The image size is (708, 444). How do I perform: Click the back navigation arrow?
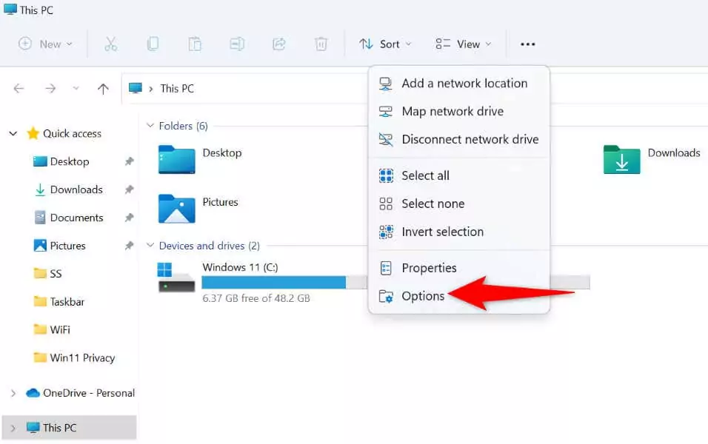(x=19, y=88)
